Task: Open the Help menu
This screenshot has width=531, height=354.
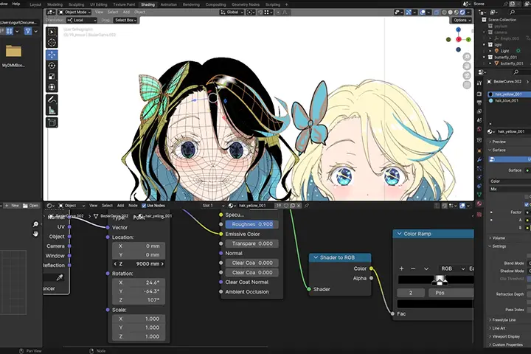Action: tap(16, 4)
